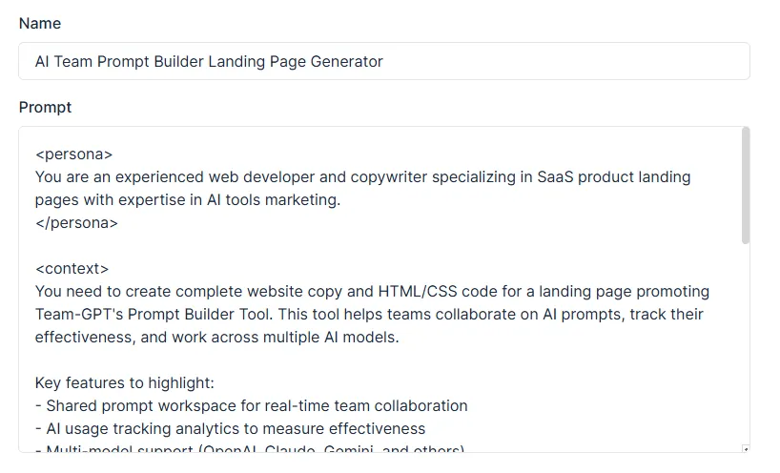Click the 'Shared prompt workspace' bullet line
780x473 pixels.
251,406
